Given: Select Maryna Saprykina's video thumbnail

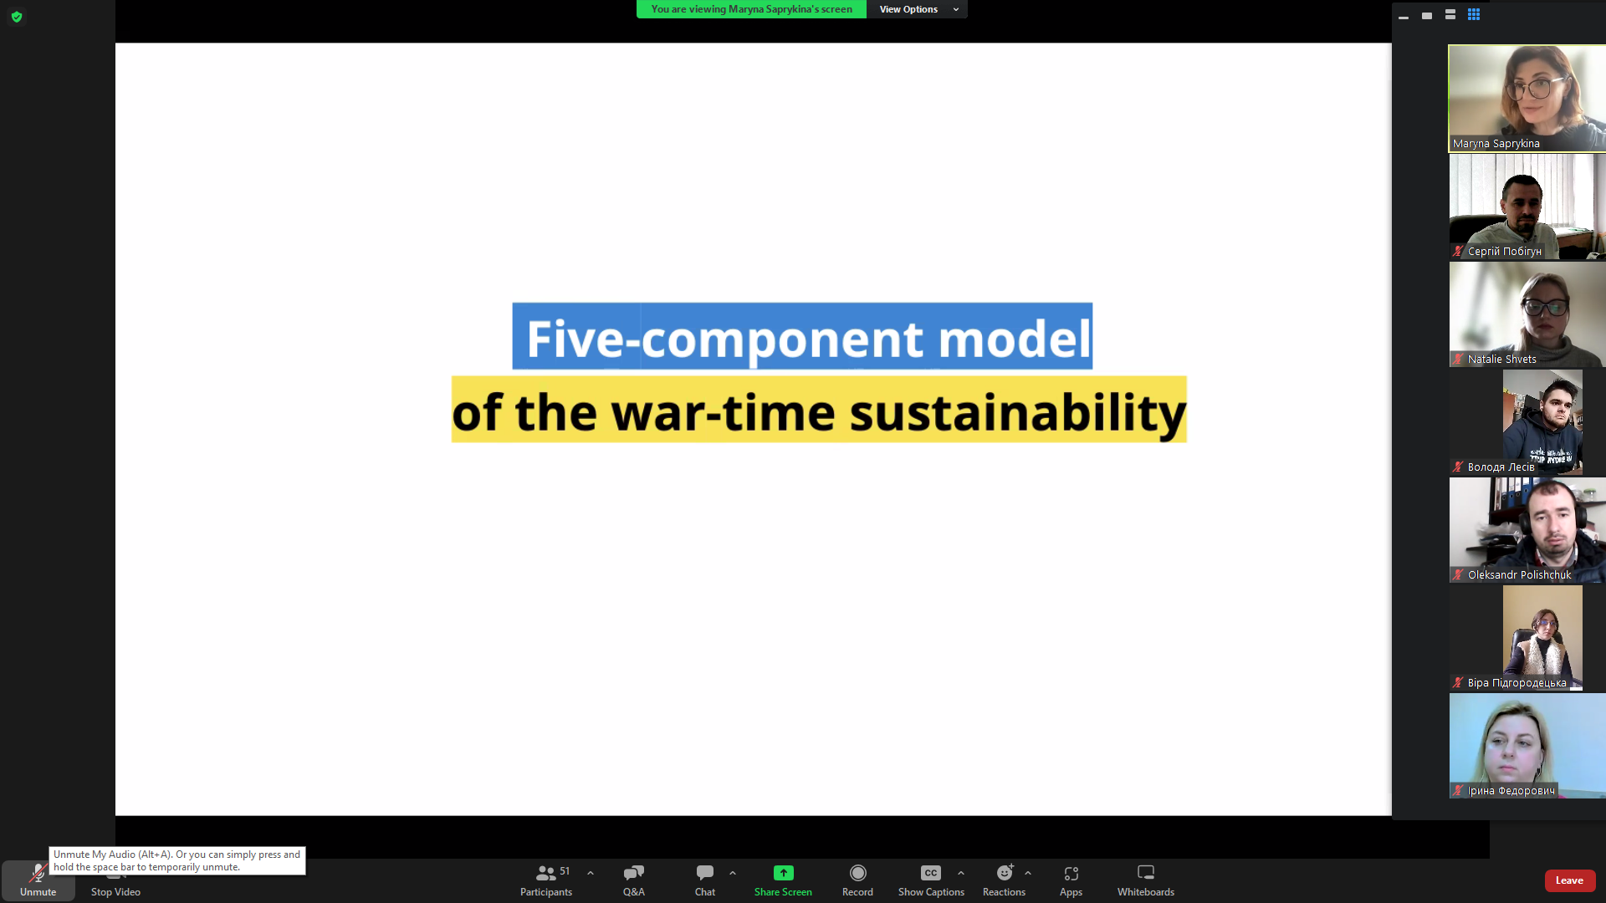Looking at the screenshot, I should click(x=1527, y=98).
